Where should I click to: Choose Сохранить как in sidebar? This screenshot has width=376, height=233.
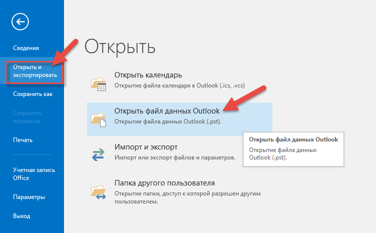point(32,94)
